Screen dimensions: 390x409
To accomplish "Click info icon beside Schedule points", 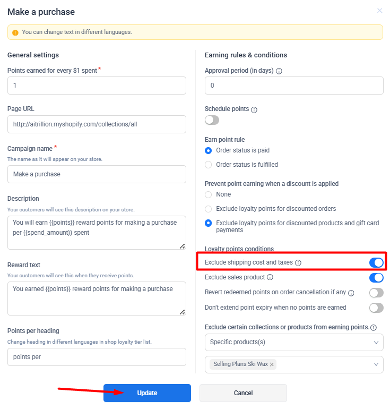I will tap(254, 109).
